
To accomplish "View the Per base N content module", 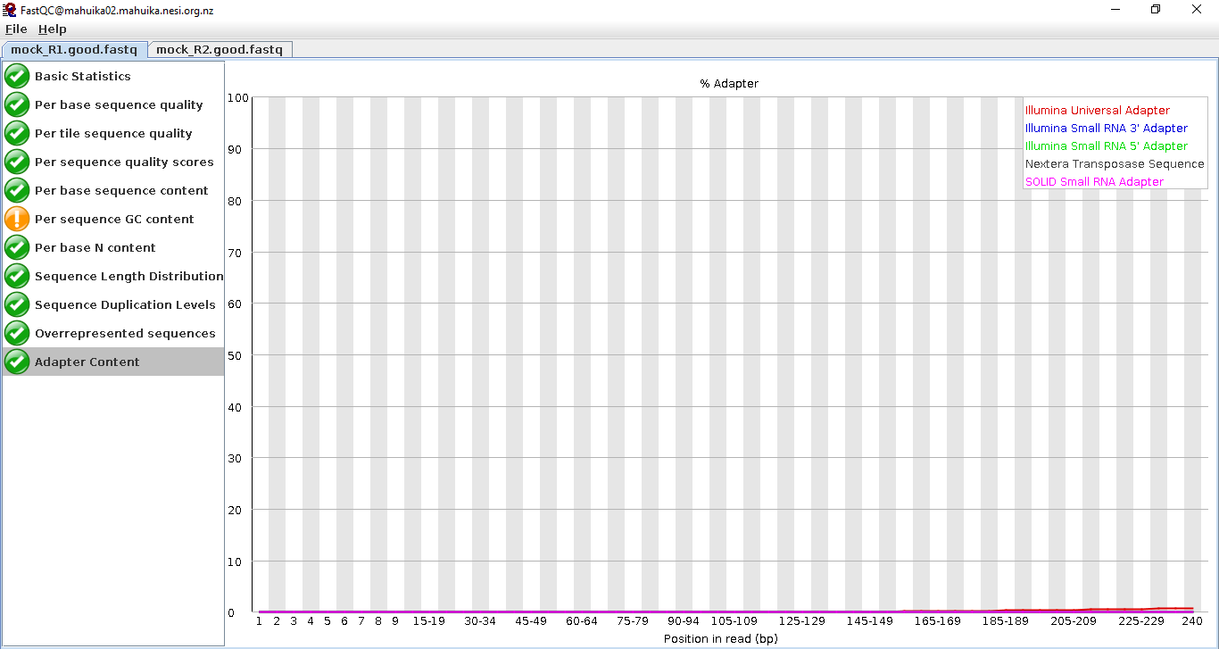I will (x=95, y=248).
